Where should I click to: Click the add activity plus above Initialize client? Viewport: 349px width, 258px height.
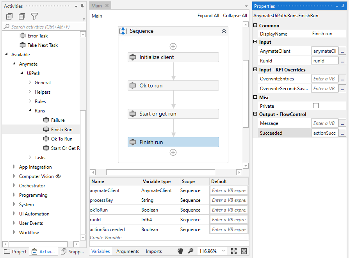click(x=173, y=46)
